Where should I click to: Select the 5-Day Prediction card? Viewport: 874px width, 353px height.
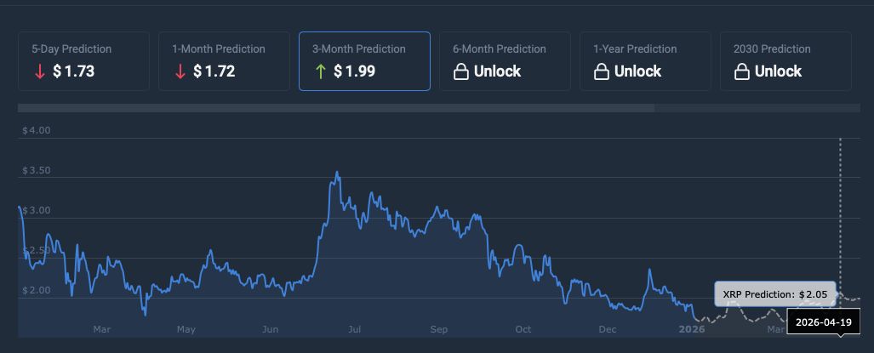click(83, 61)
